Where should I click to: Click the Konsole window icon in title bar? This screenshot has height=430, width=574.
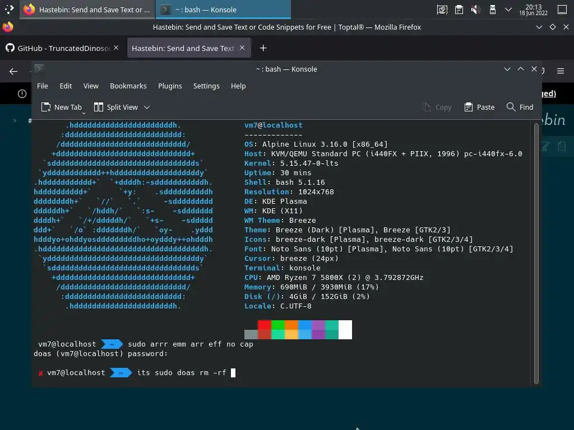click(x=39, y=68)
